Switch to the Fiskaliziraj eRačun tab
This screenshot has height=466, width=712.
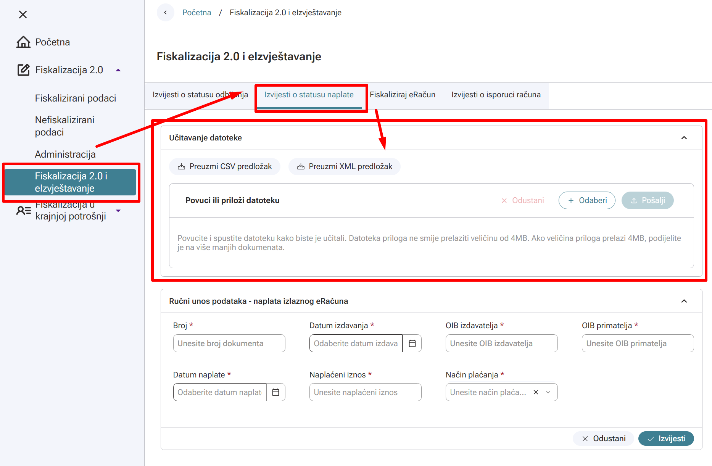point(402,95)
